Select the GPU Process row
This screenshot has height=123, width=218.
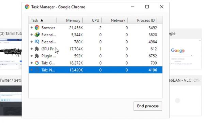pyautogui.click(x=95, y=49)
